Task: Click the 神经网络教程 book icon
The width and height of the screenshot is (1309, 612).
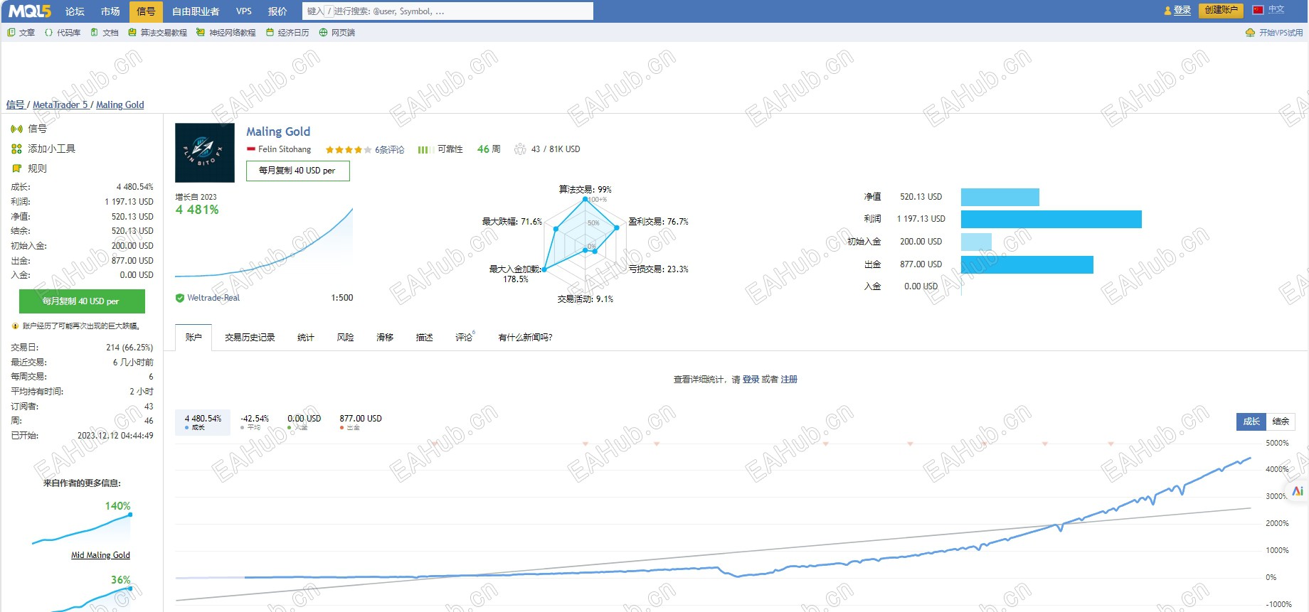Action: point(201,33)
